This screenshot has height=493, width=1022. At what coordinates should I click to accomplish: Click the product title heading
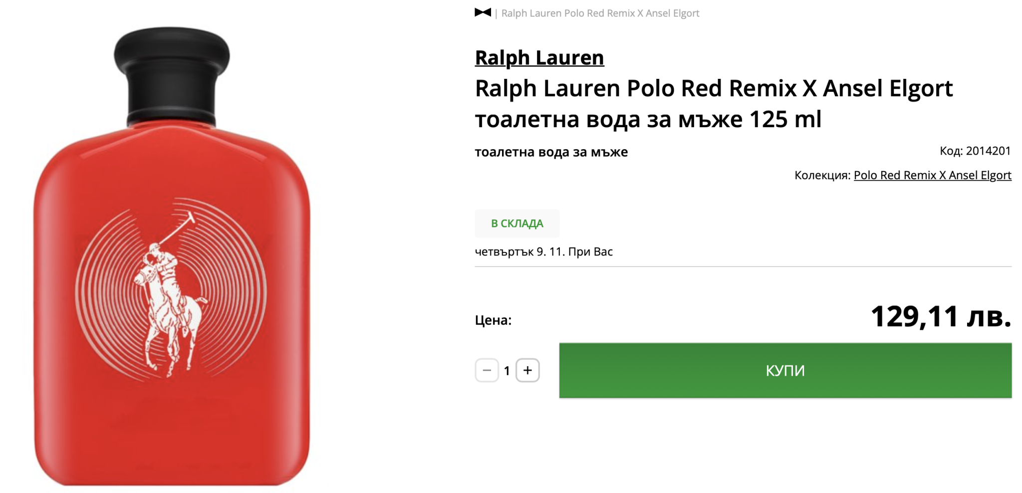[x=714, y=103]
